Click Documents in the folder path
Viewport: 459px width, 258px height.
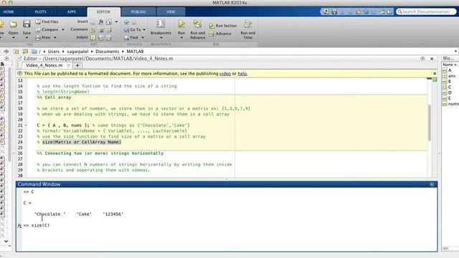point(108,51)
